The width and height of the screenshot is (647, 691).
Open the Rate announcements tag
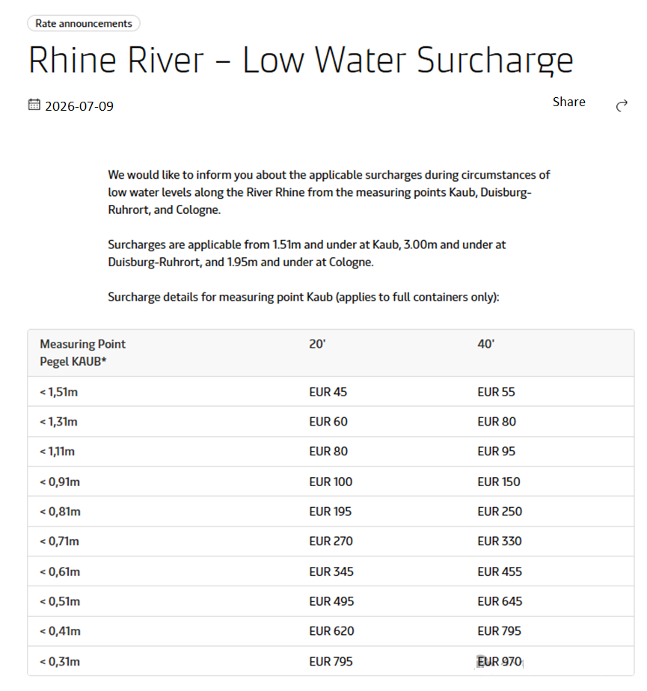(84, 23)
